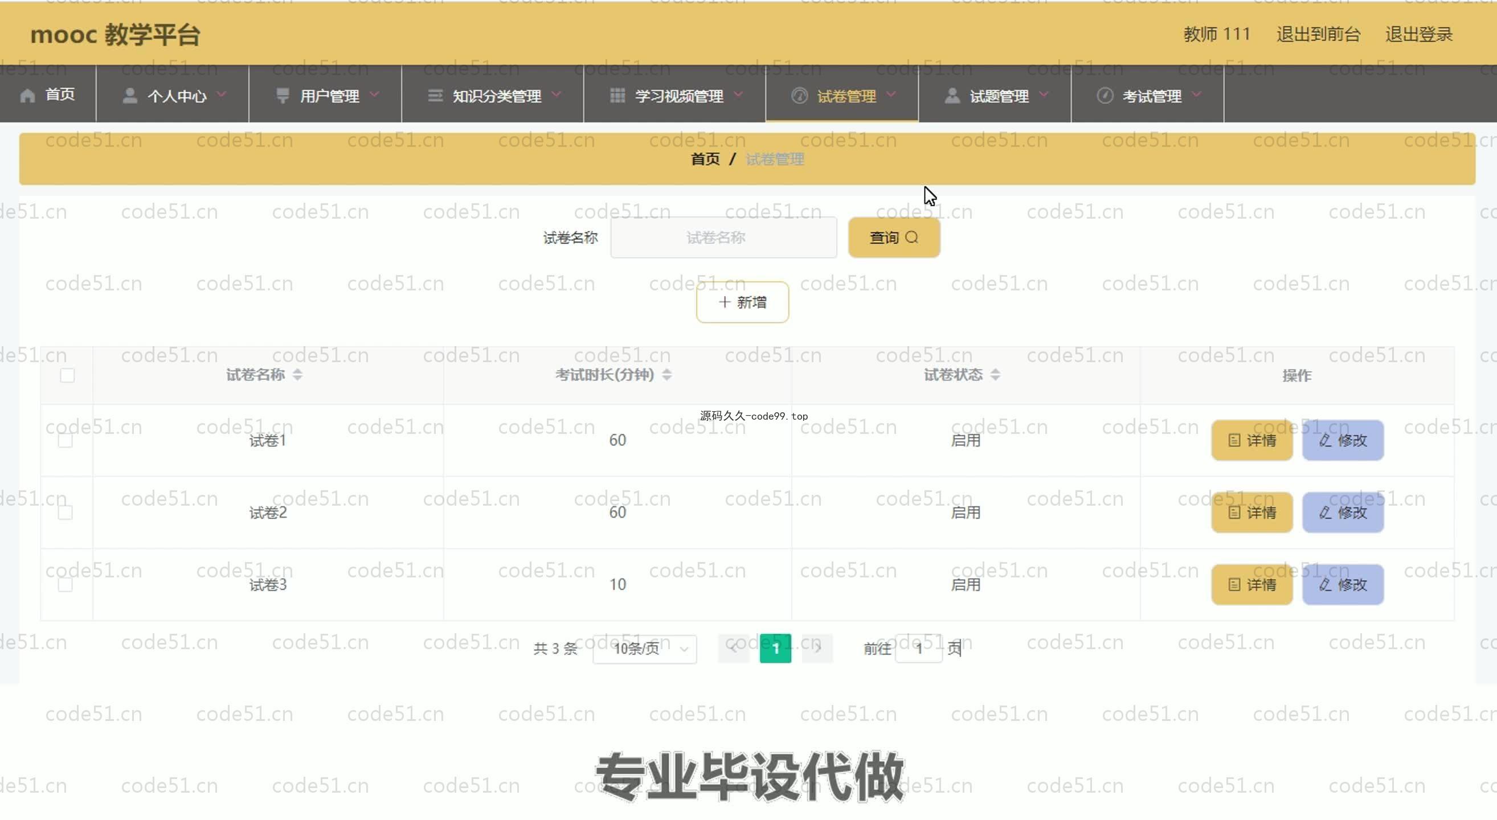Sort by 考试时长(分钟) column arrows
1497x820 pixels.
[x=666, y=375]
